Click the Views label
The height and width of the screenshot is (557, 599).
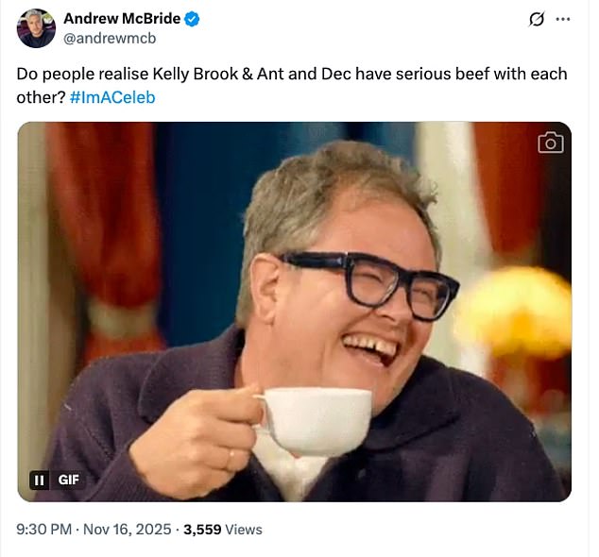click(x=244, y=530)
